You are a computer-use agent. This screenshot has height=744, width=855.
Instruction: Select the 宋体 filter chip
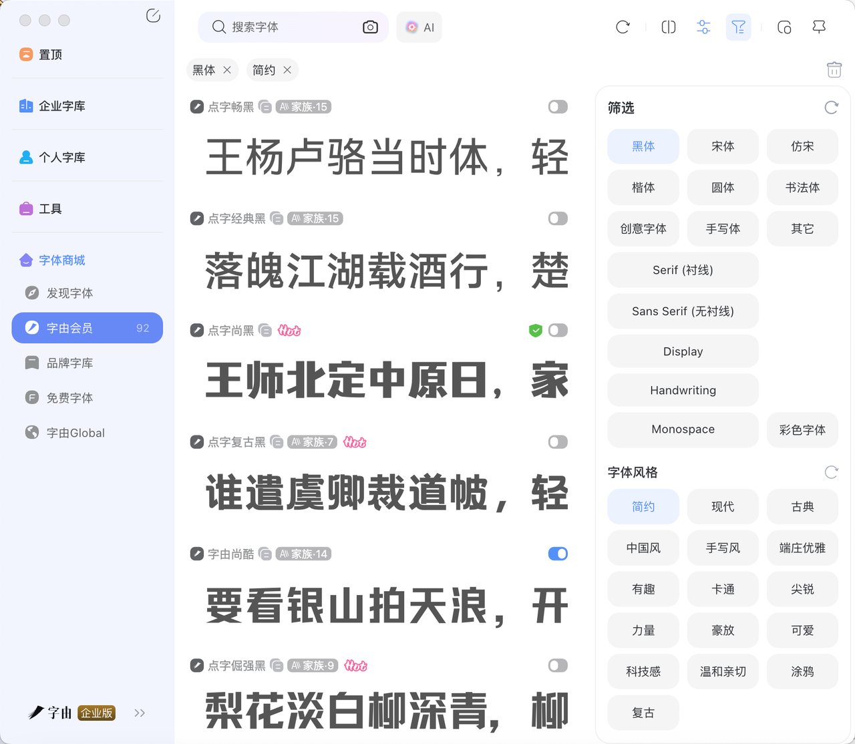coord(723,146)
